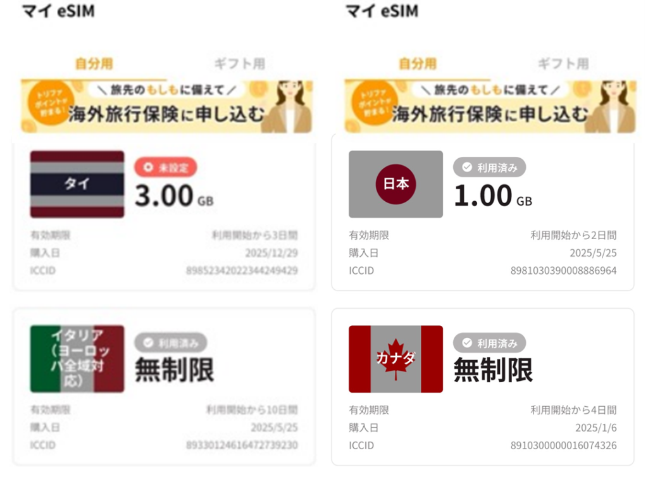Open the Italy 無制限 plan card
Screen dimensions: 648x484
[x=164, y=387]
